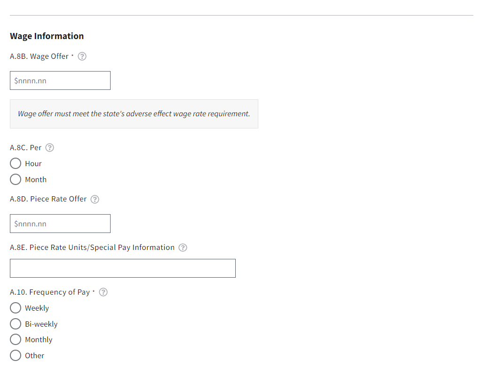Click help icon beside A.8C Per
The height and width of the screenshot is (377, 487).
coord(49,148)
